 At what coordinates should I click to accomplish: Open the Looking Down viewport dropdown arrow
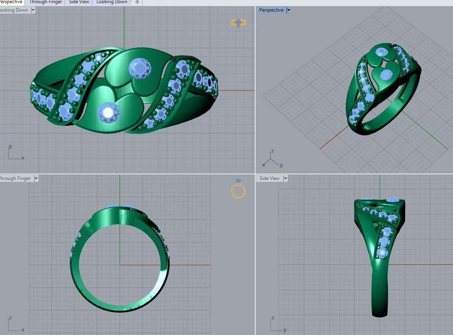coord(33,10)
